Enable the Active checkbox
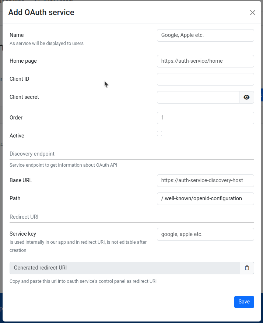This screenshot has width=263, height=323. (x=159, y=133)
